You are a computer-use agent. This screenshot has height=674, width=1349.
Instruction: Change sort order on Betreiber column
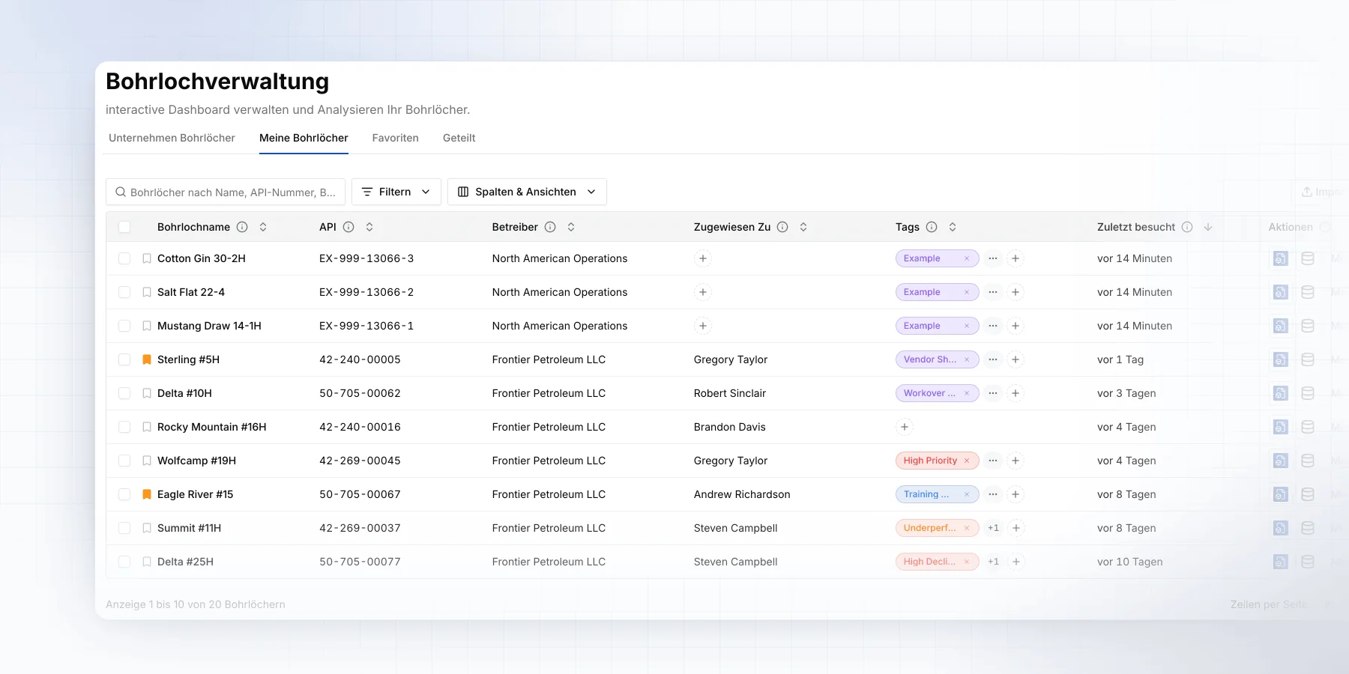click(571, 227)
